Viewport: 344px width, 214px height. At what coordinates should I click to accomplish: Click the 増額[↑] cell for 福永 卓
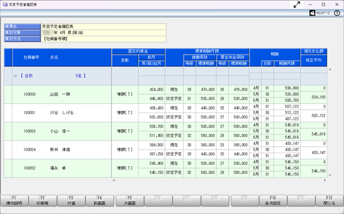coord(125,168)
